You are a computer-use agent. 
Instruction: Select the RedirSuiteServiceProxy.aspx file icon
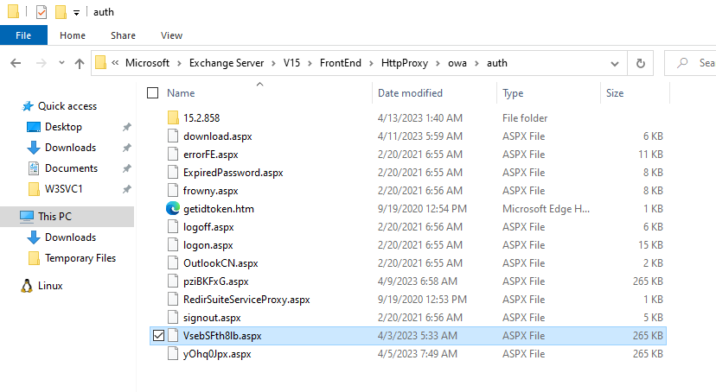173,299
